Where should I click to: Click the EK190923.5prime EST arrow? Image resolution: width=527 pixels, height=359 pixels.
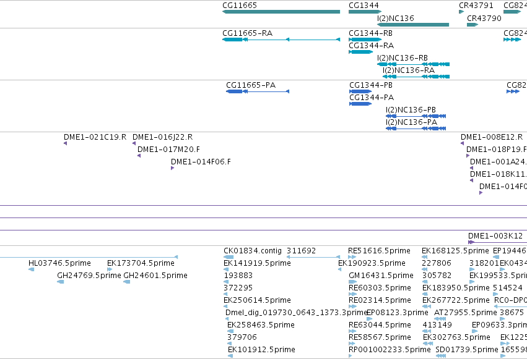(x=339, y=269)
